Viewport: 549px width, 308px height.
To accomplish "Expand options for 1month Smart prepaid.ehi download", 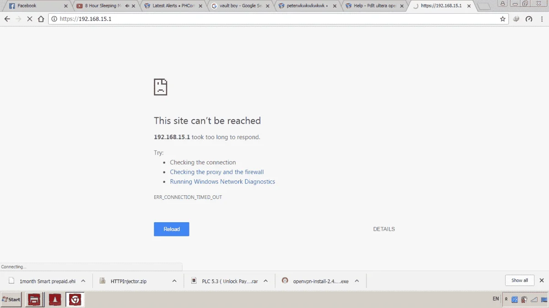I will [x=83, y=281].
